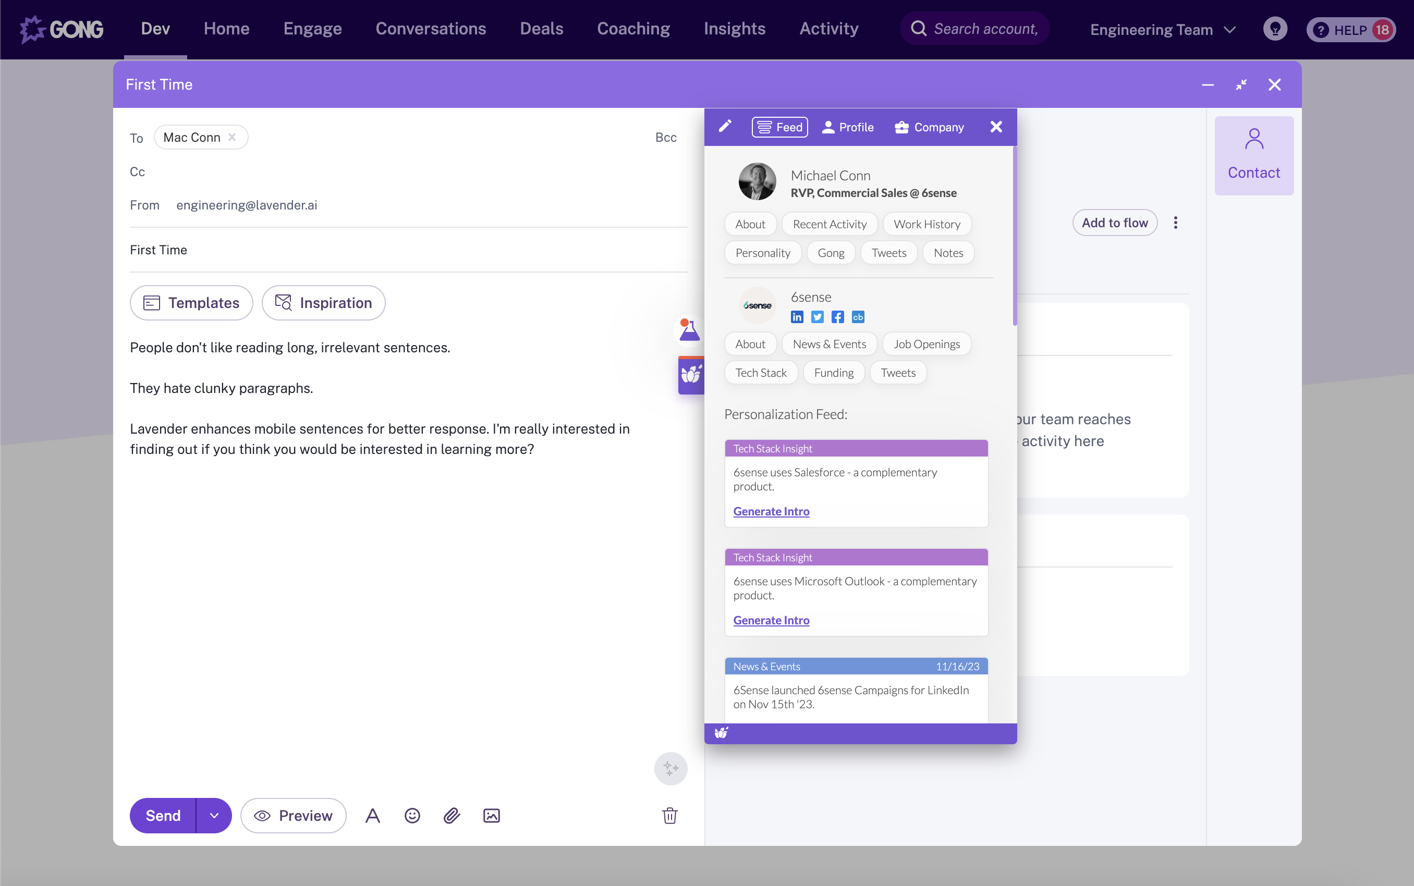Click the paperclip attachment icon
Viewport: 1414px width, 886px height.
coord(452,815)
